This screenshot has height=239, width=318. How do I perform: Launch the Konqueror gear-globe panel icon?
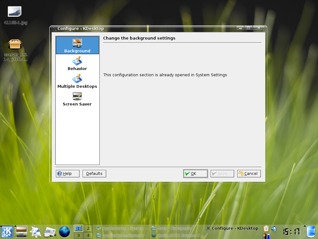[36, 232]
